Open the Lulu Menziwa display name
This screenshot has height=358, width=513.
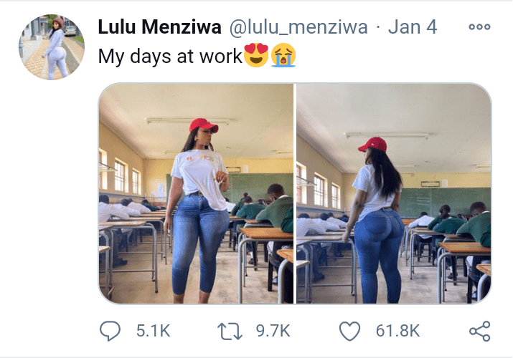160,26
